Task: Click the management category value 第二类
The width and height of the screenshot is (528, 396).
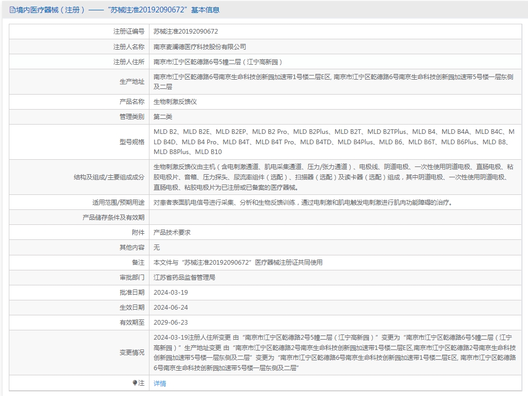Action: [x=163, y=117]
